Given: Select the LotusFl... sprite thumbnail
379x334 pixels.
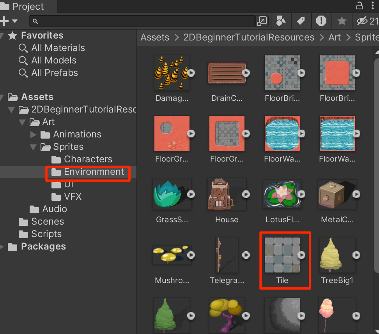Looking at the screenshot, I should [x=282, y=194].
